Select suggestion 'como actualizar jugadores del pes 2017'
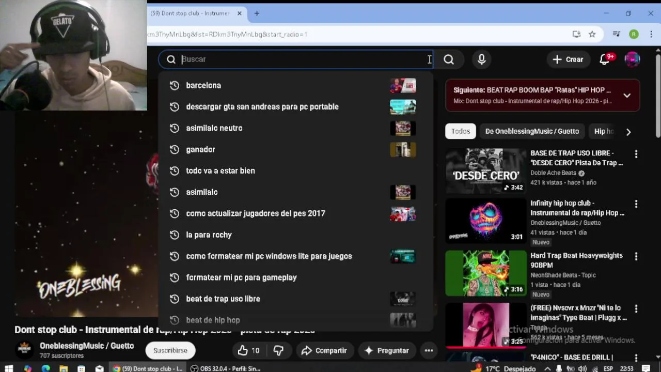 click(295, 213)
